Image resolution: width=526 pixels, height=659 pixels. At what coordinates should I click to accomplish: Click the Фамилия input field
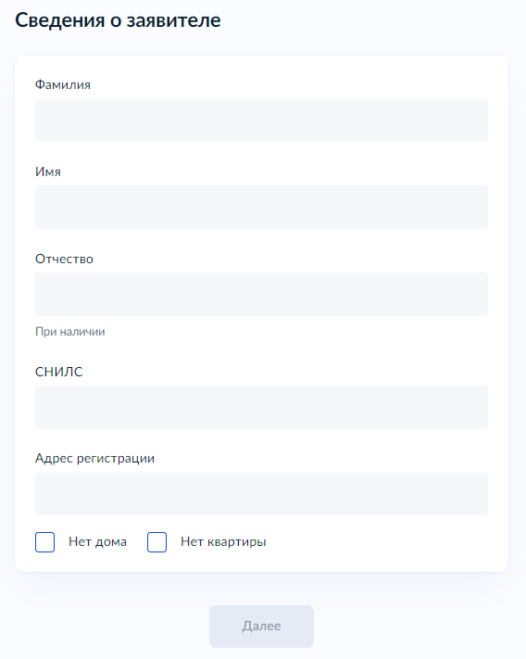pos(261,120)
